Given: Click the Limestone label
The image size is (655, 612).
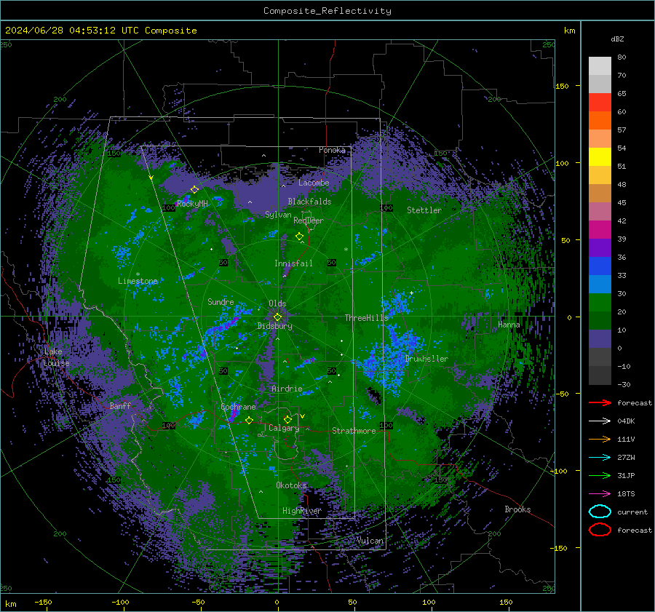Looking at the screenshot, I should point(138,281).
